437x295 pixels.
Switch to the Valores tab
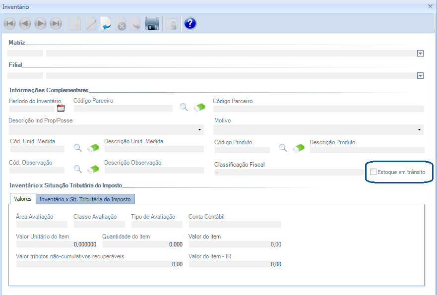click(23, 199)
